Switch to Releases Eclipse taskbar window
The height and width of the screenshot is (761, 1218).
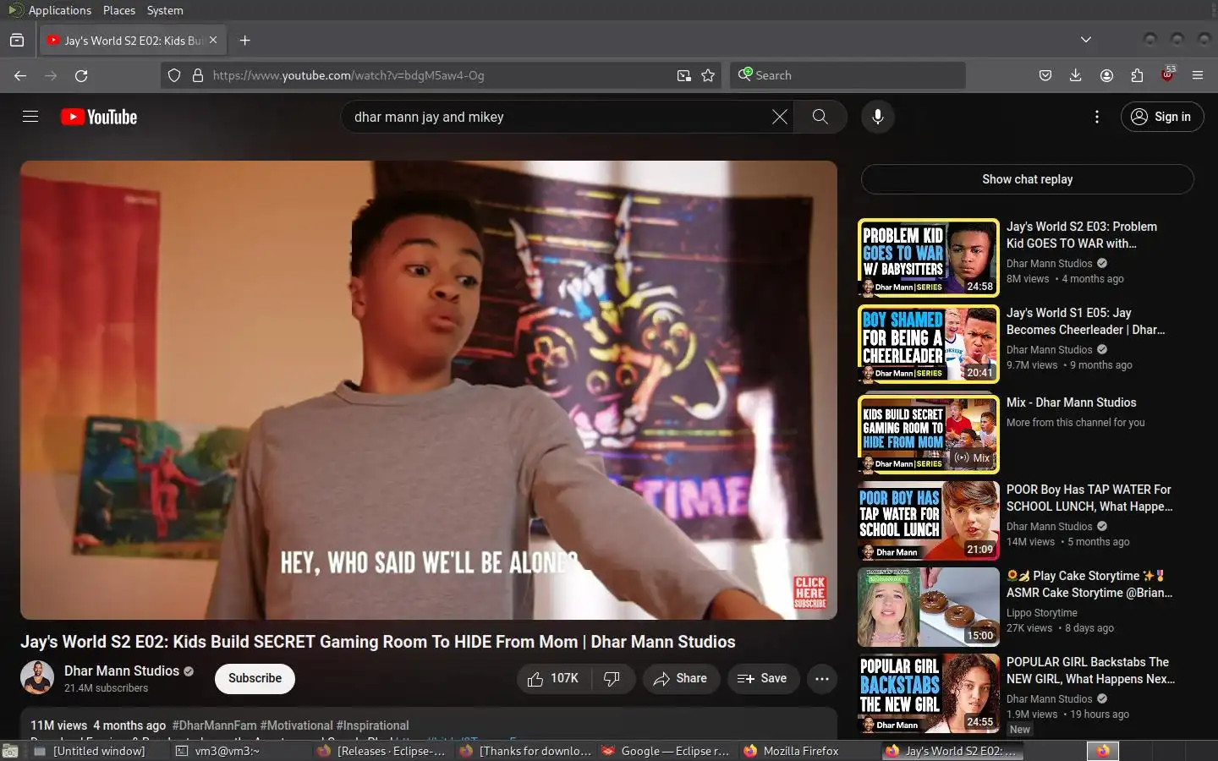click(x=381, y=751)
